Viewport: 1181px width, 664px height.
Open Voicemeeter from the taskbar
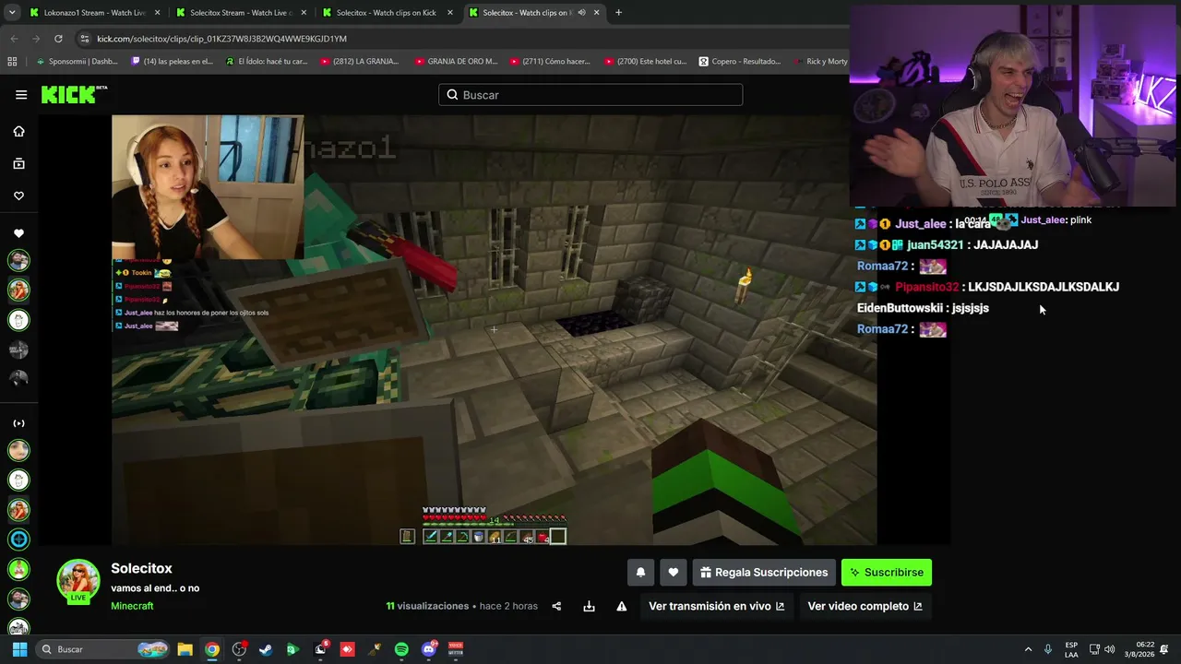tap(455, 649)
